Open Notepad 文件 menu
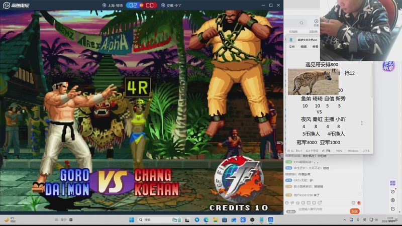This screenshot has height=226, width=402. pos(292,47)
